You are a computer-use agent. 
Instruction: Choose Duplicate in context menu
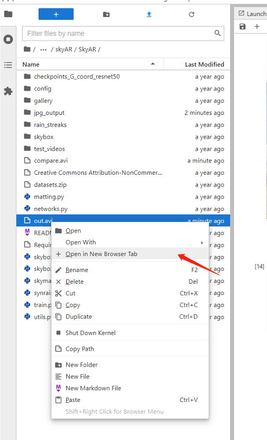tap(130, 317)
